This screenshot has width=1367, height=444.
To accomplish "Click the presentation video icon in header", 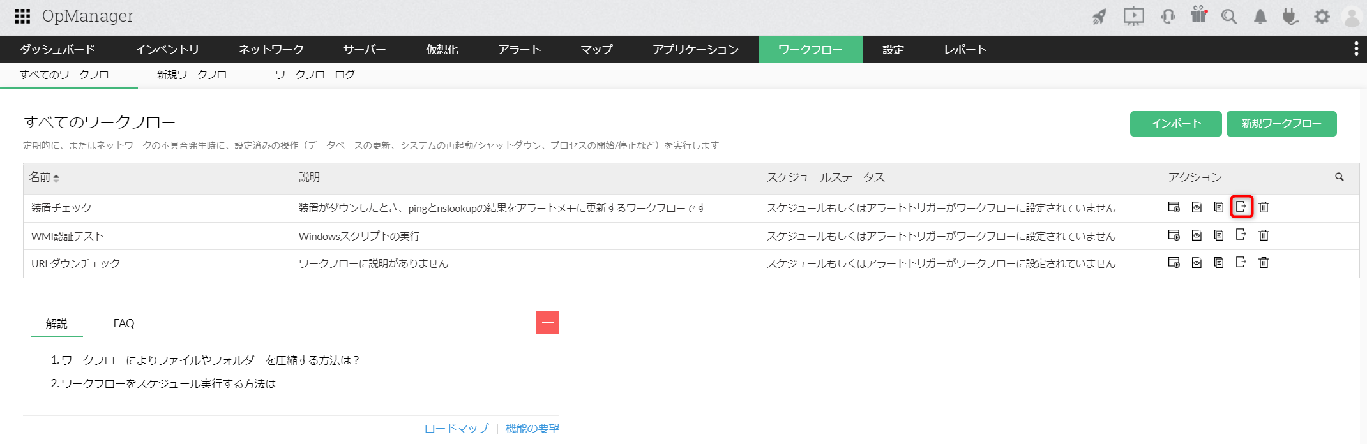I will [1133, 17].
